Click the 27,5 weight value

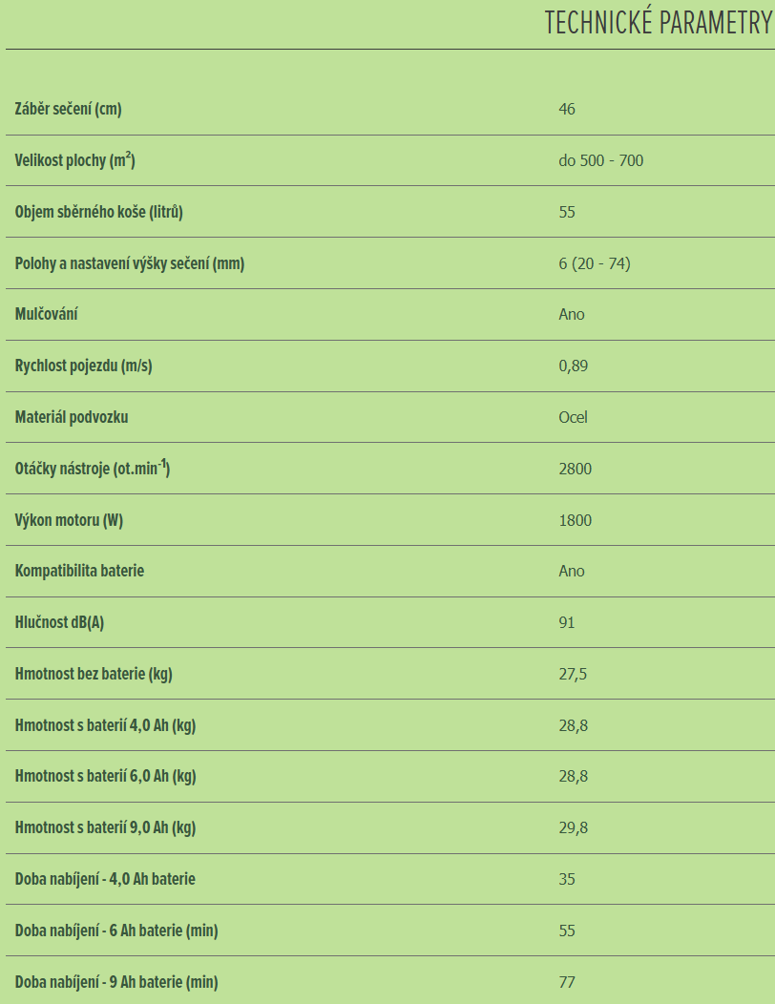click(x=573, y=674)
